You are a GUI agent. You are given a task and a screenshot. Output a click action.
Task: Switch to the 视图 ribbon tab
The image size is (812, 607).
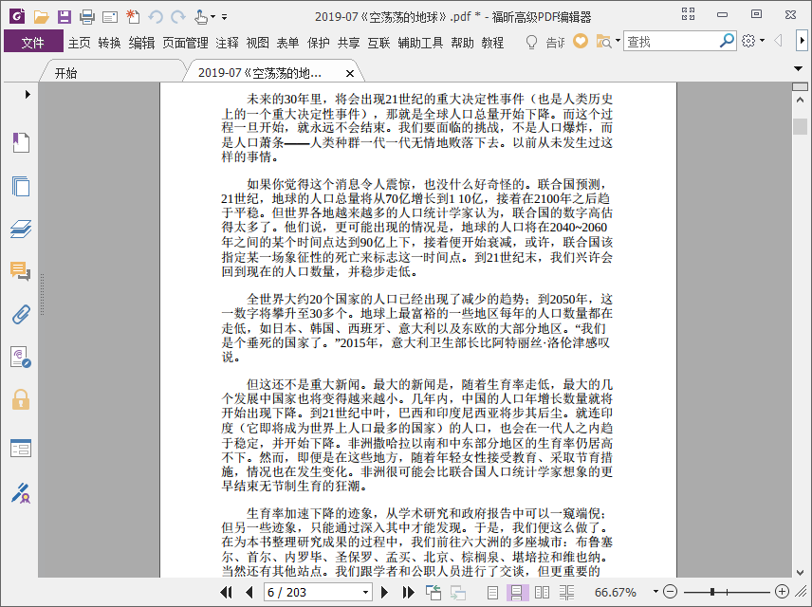pos(257,43)
